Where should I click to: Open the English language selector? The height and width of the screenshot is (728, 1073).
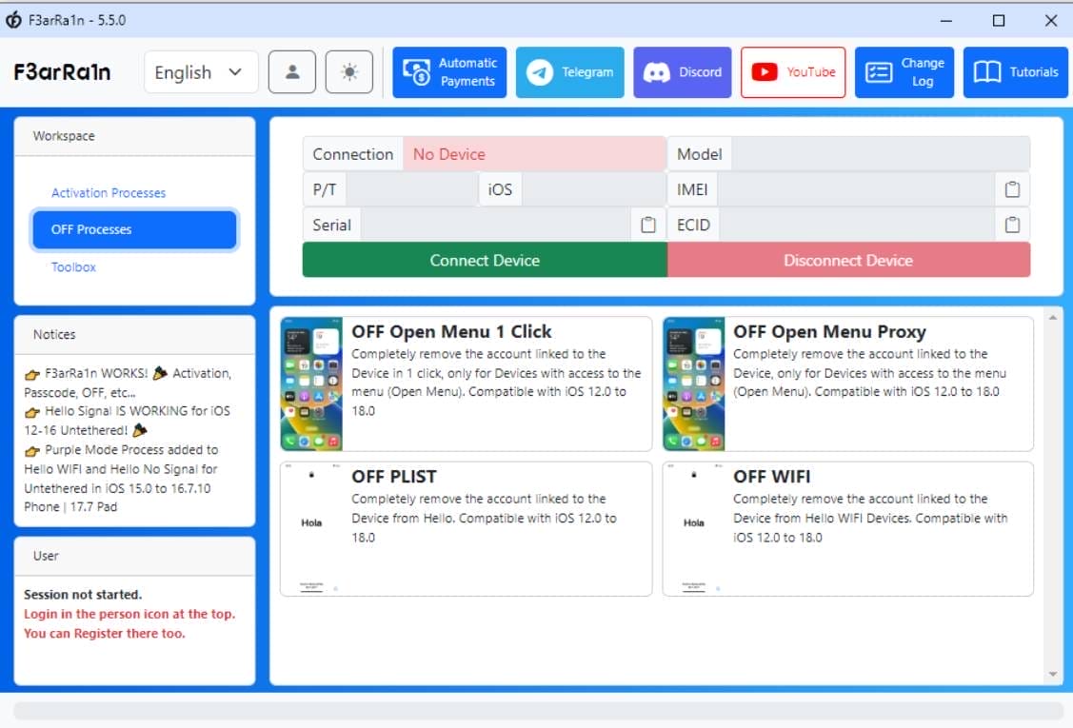(200, 71)
